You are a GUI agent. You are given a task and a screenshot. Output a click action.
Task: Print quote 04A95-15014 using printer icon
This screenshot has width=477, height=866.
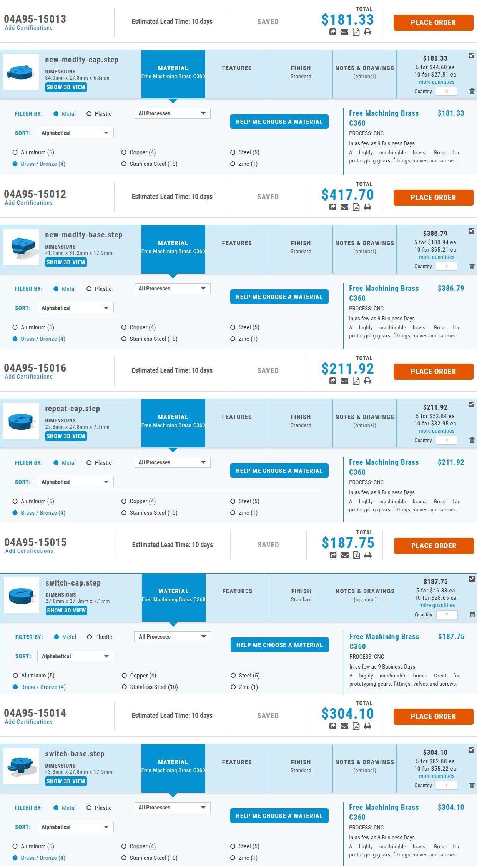[x=367, y=726]
